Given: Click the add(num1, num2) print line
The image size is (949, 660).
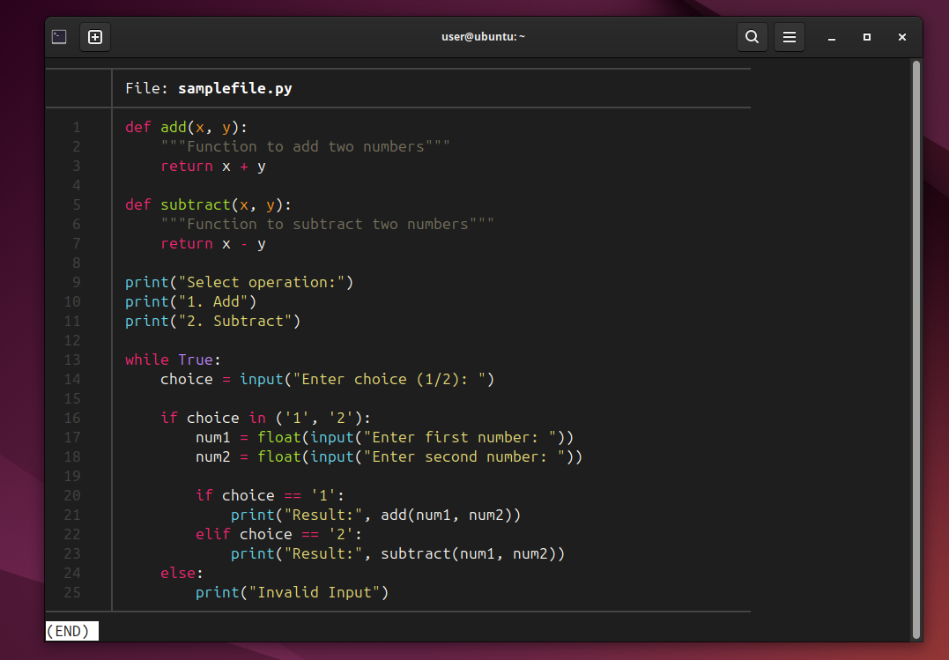Looking at the screenshot, I should click(x=376, y=515).
